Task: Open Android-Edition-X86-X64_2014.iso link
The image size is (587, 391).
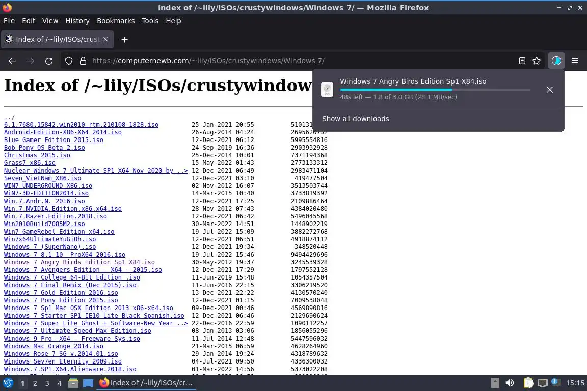Action: coord(63,132)
